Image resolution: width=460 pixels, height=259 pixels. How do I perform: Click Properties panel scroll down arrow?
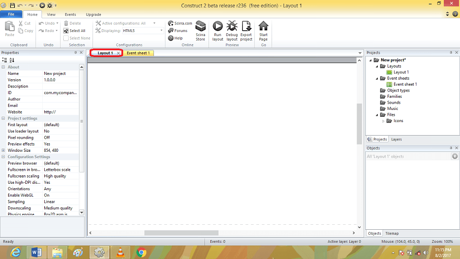[x=82, y=213]
